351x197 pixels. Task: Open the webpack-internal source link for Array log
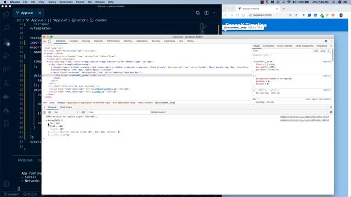click(x=304, y=120)
